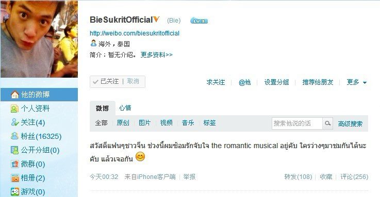The width and height of the screenshot is (380, 197).
Task: View the 粉丝(16325) followers icon
Action: (14, 136)
